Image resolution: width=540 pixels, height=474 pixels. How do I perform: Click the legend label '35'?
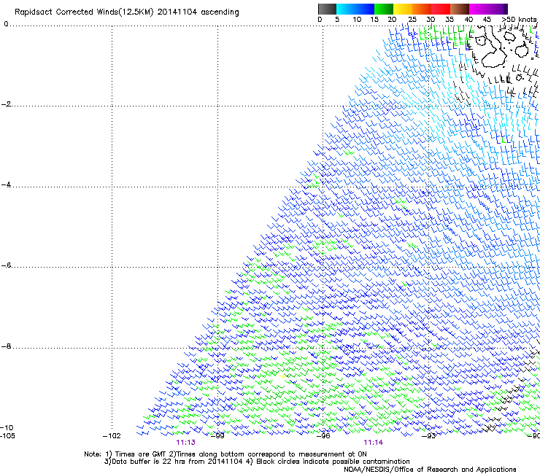tap(450, 20)
